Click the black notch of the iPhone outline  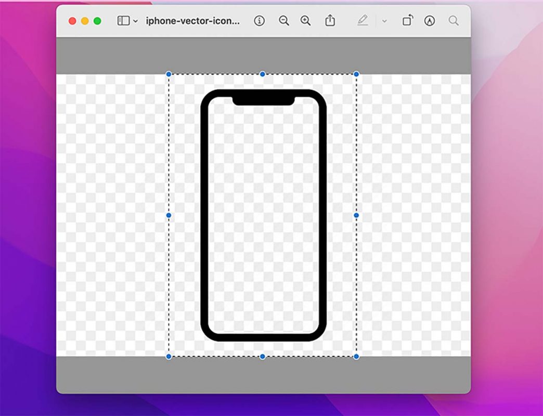point(263,99)
